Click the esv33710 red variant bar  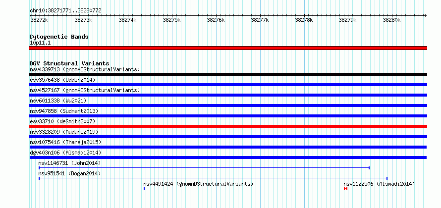(x=228, y=126)
